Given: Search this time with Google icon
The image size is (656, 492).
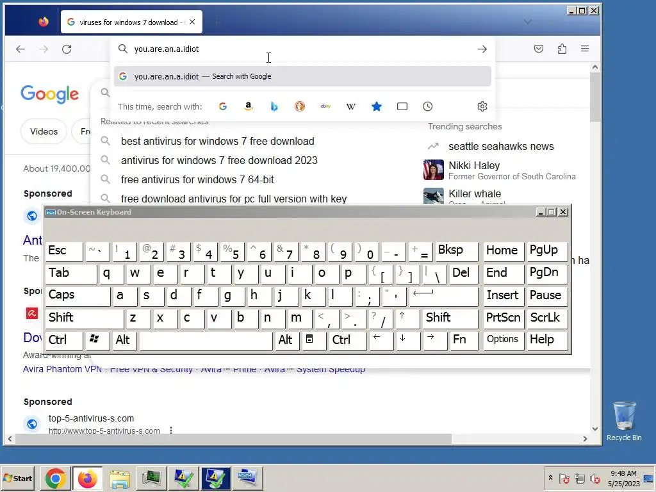Looking at the screenshot, I should pyautogui.click(x=222, y=106).
